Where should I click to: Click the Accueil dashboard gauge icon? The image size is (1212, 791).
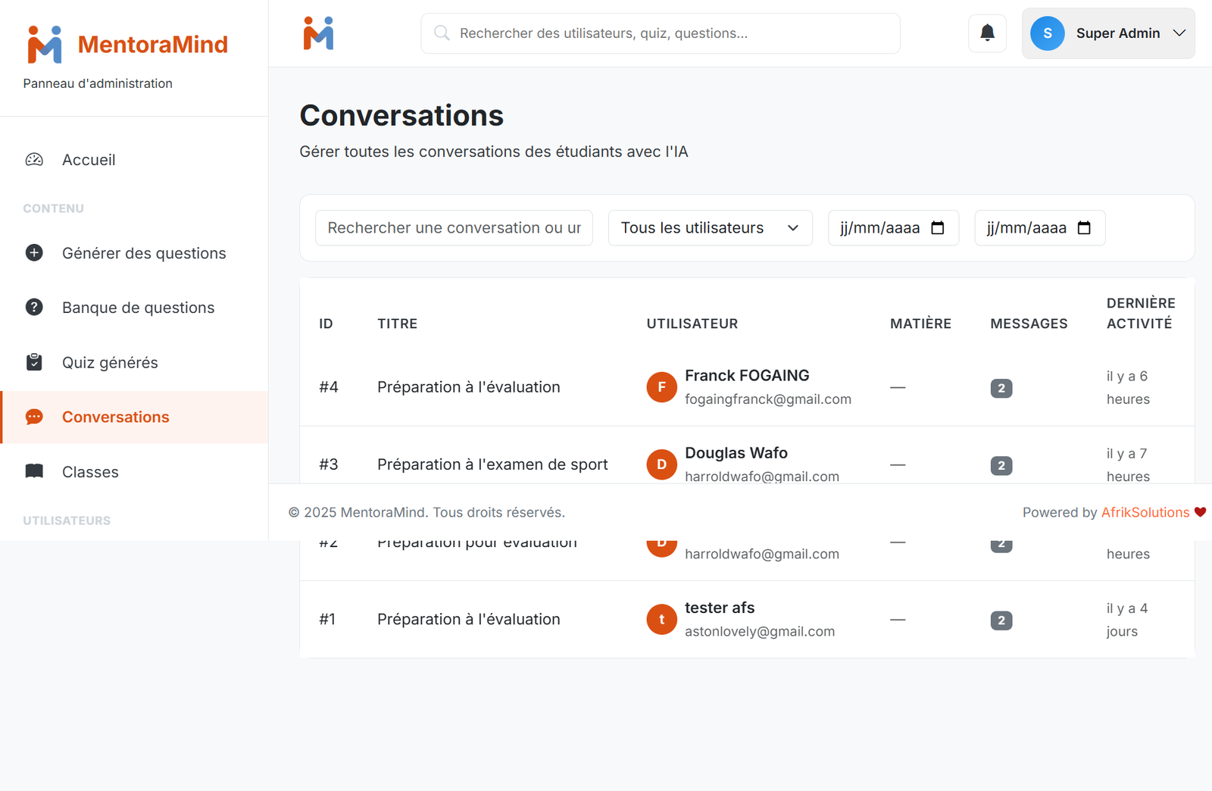click(34, 160)
